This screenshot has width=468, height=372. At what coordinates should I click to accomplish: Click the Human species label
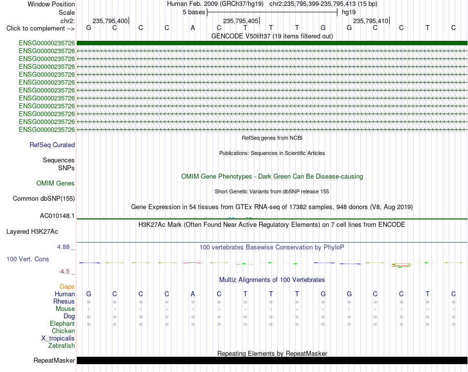click(65, 294)
